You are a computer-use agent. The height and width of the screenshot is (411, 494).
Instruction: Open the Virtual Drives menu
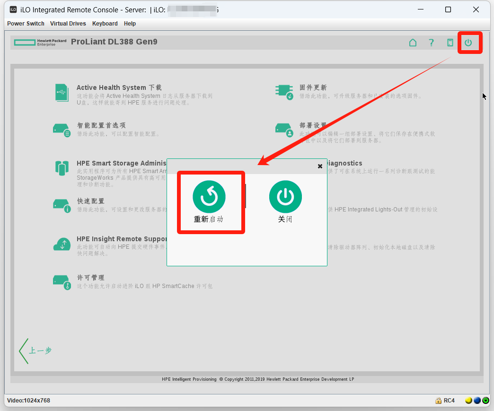pos(68,24)
